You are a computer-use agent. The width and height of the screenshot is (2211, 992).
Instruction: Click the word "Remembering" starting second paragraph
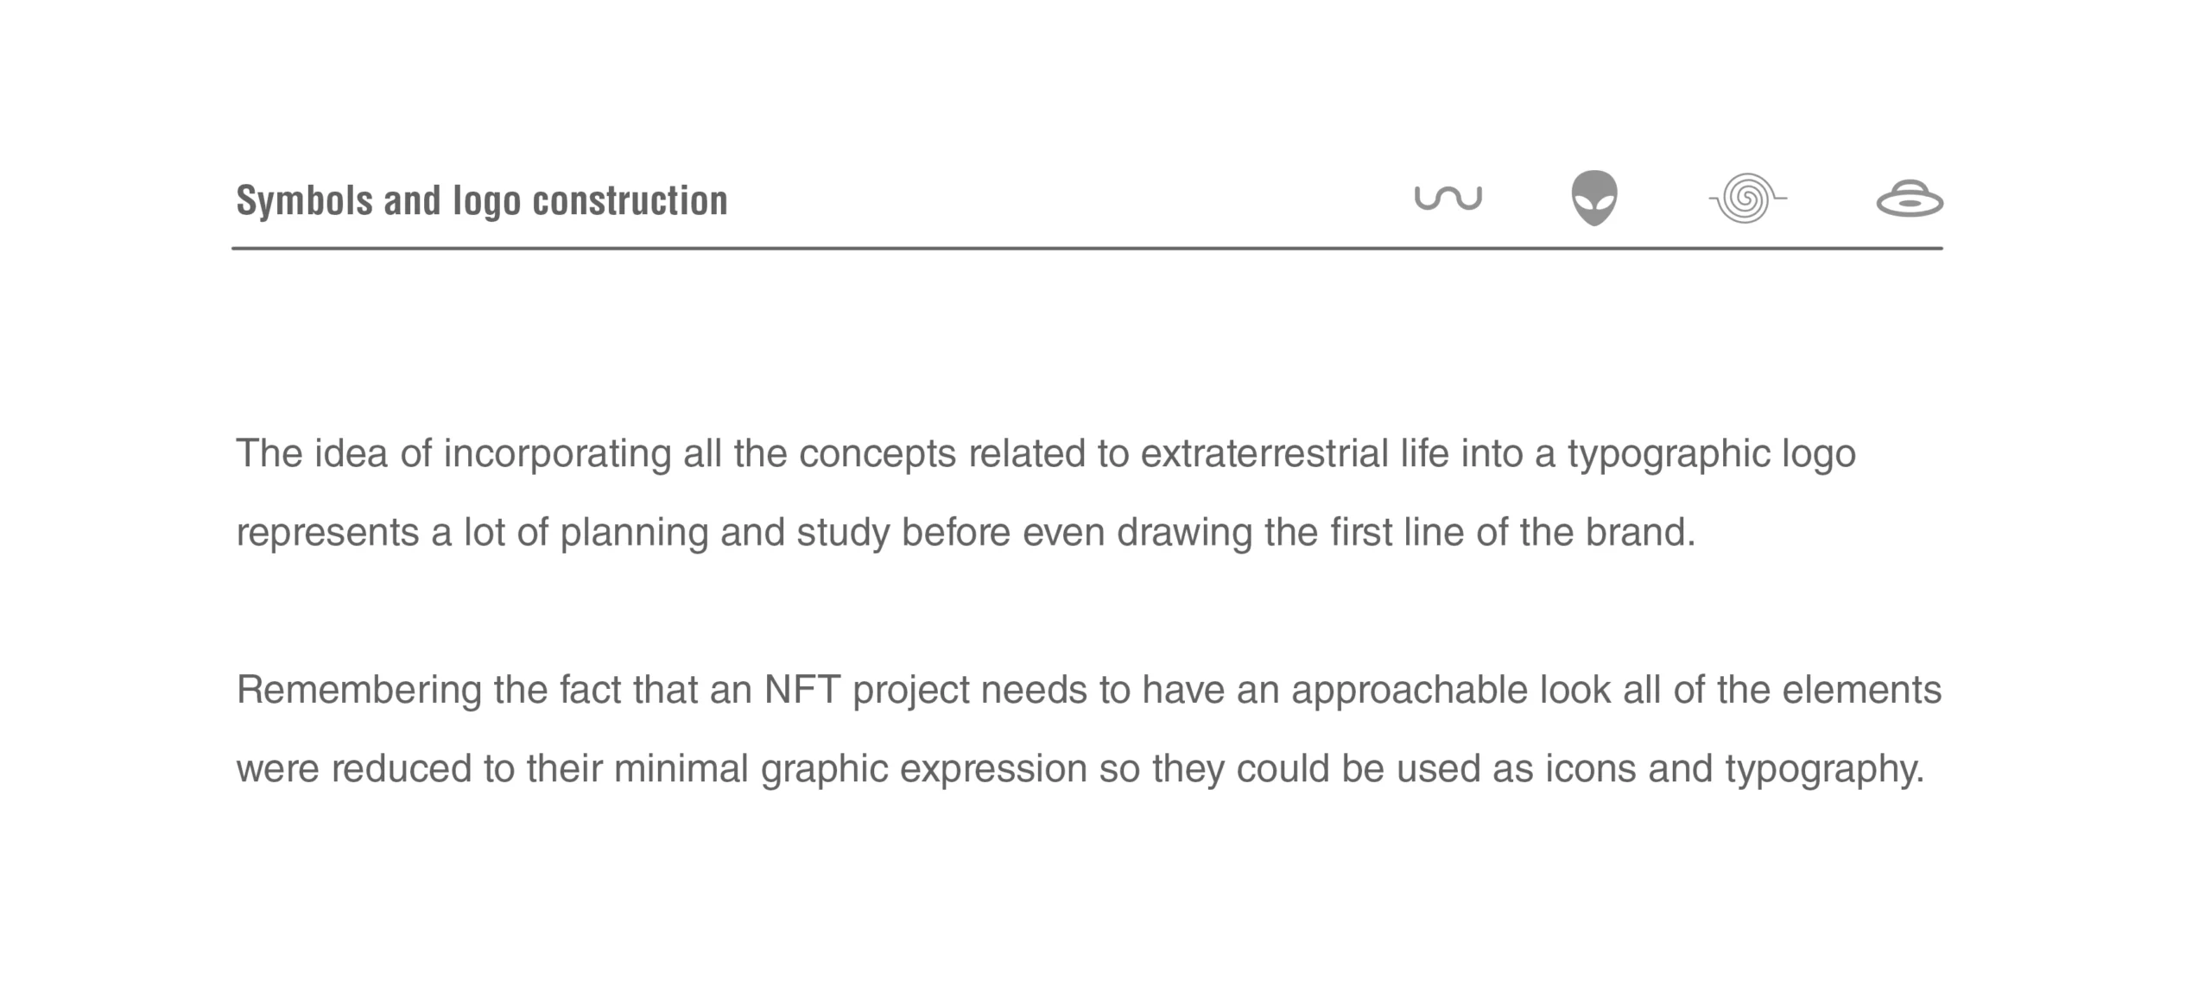358,690
